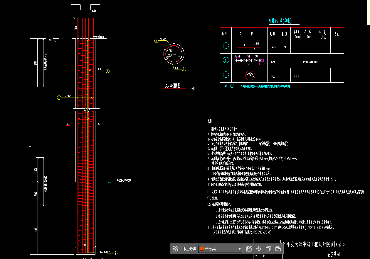The height and width of the screenshot is (259, 370).
Task: Click the 编号 column header in table
Action: coord(224,34)
